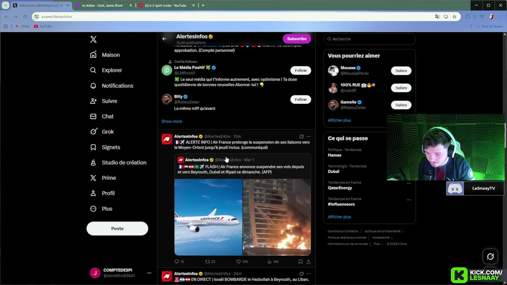Open more menu on 24m post
Screen dimensions: 507x285
point(309,274)
